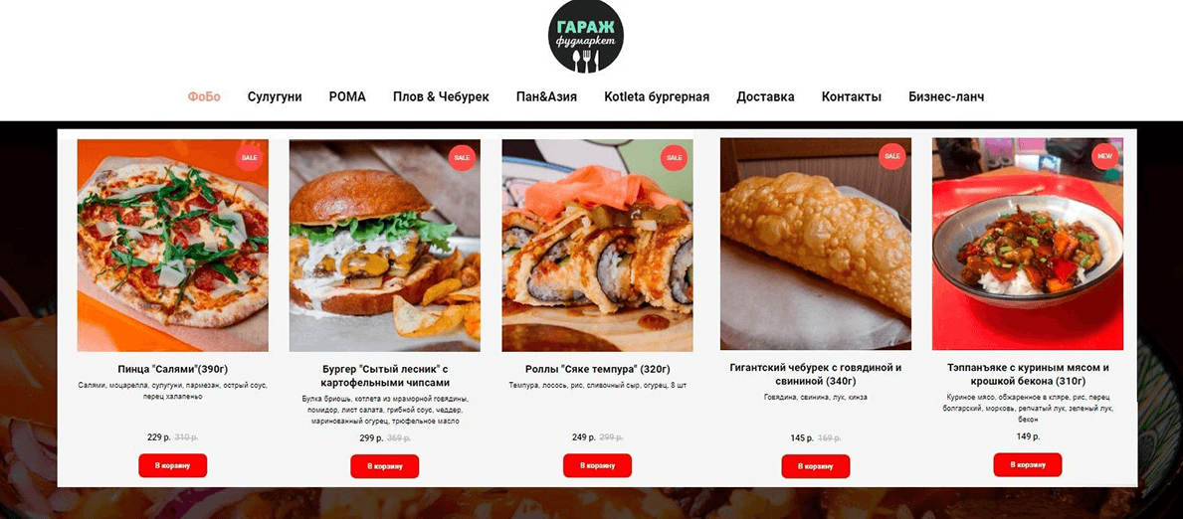Click the NEW badge on the teppanyaki photo
Viewport: 1183px width, 519px height.
click(x=1104, y=156)
